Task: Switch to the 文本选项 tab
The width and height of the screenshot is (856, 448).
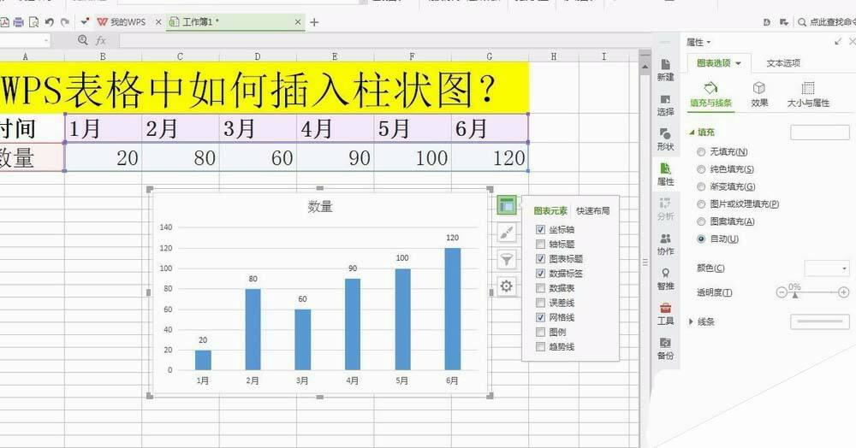Action: tap(783, 63)
